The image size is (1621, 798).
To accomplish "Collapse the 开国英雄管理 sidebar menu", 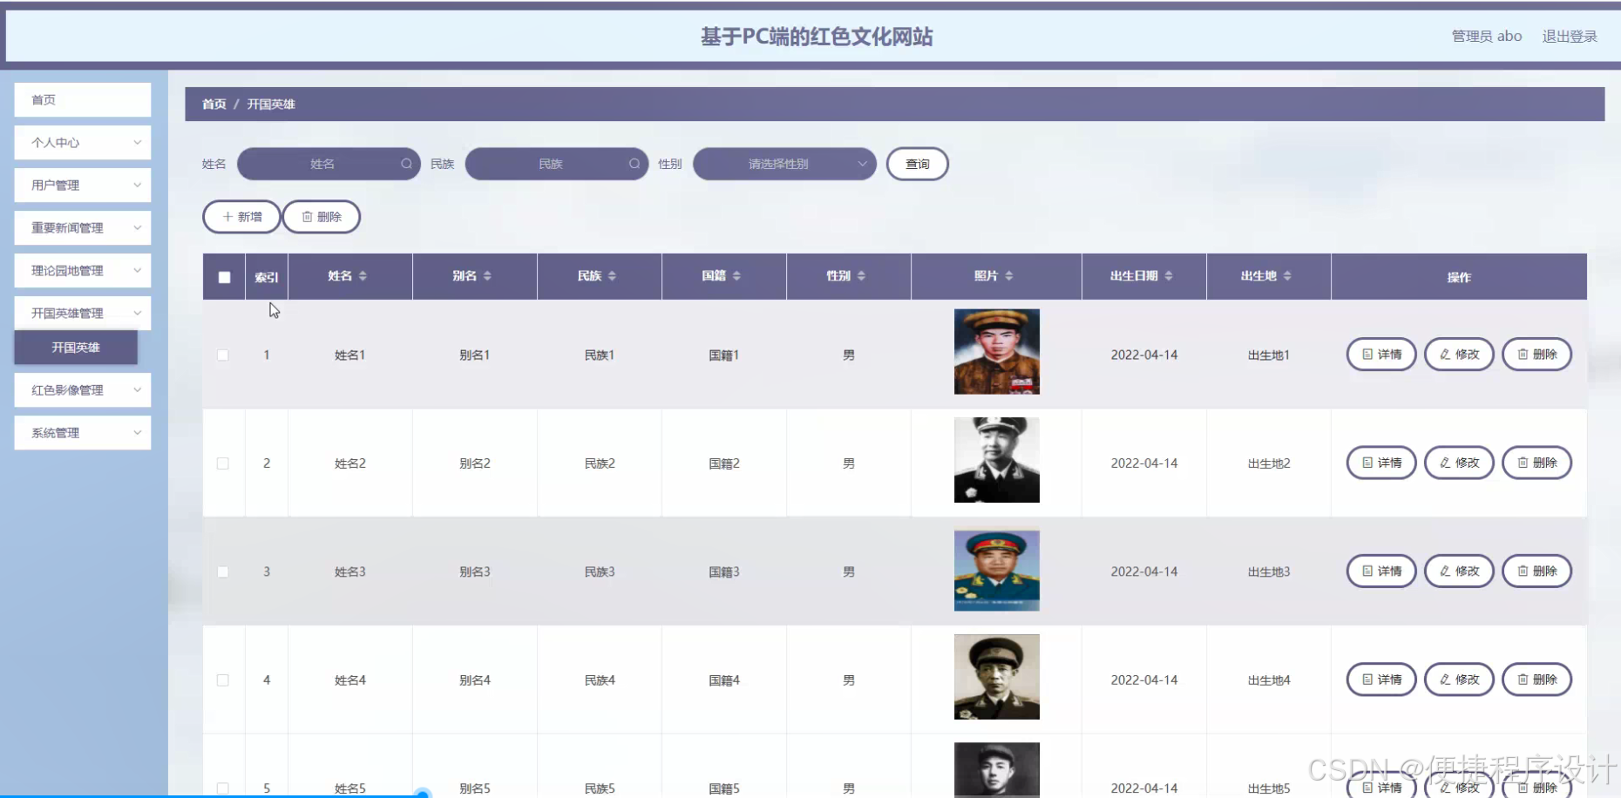I will [83, 314].
